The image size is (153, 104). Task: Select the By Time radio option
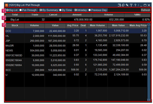coord(60,10)
